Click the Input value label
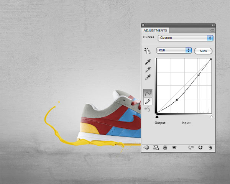The width and height of the screenshot is (230, 184). [x=186, y=123]
